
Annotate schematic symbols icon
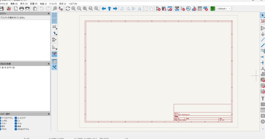click(177, 8)
